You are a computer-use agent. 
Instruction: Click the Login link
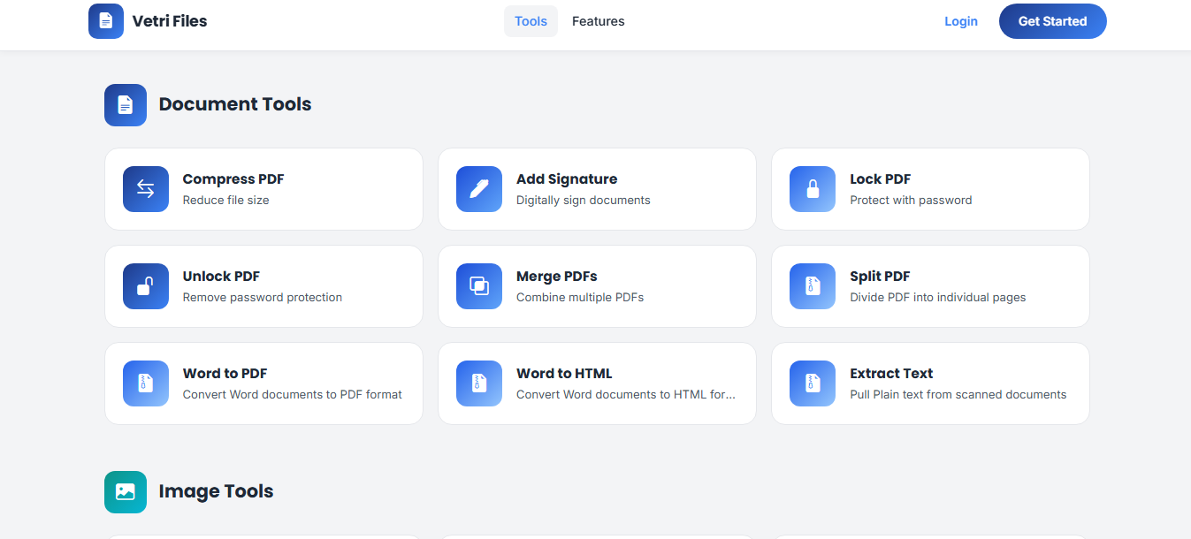(961, 21)
